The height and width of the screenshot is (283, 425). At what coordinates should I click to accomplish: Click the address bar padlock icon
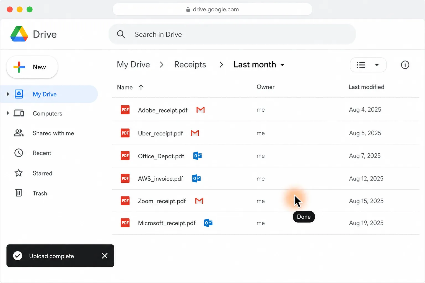tap(188, 9)
